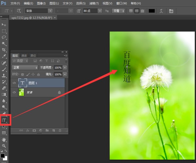The height and width of the screenshot is (163, 196).
Task: Select the Eraser tool
Action: 4,88
